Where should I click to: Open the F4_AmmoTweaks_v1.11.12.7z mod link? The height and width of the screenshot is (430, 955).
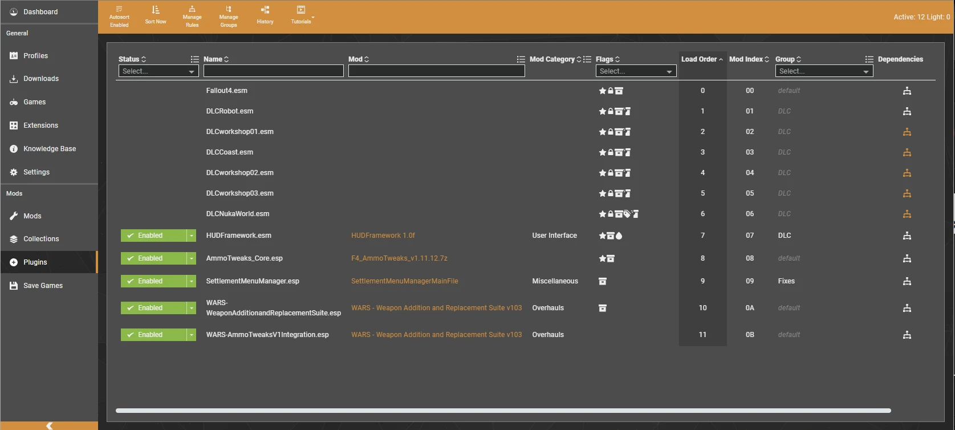[399, 258]
